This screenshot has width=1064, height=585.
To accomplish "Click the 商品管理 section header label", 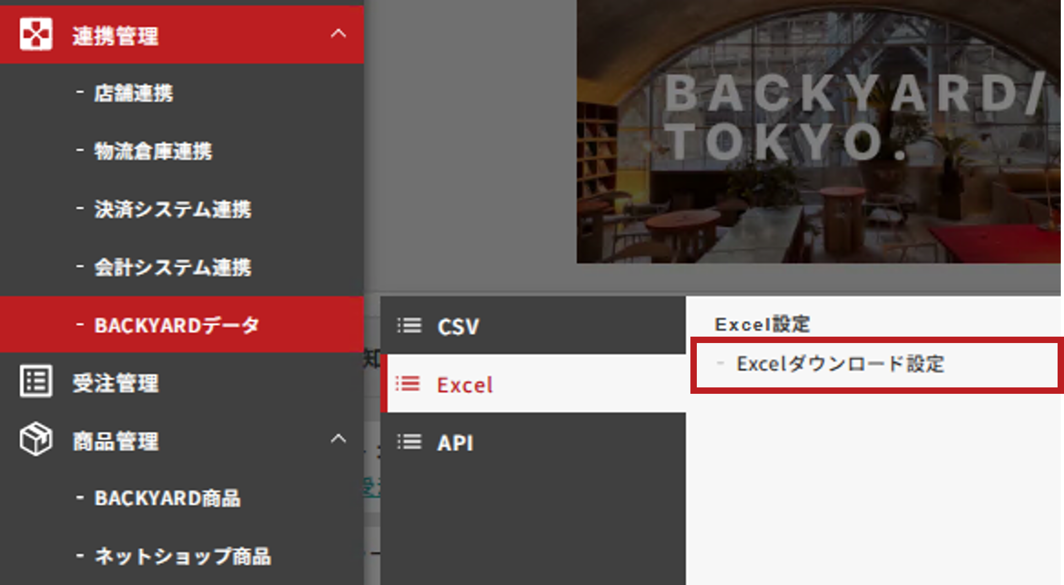I will pos(115,441).
